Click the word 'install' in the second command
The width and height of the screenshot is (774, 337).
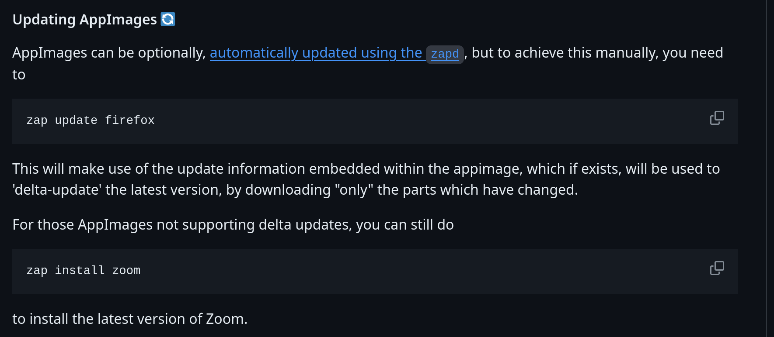coord(80,271)
